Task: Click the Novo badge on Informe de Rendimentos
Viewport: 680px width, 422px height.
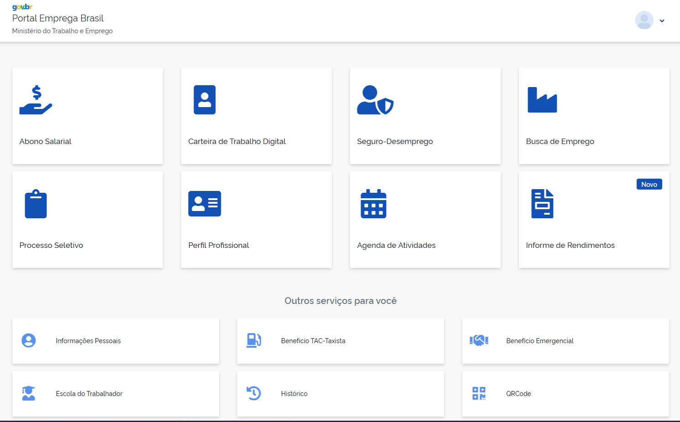Action: point(649,185)
